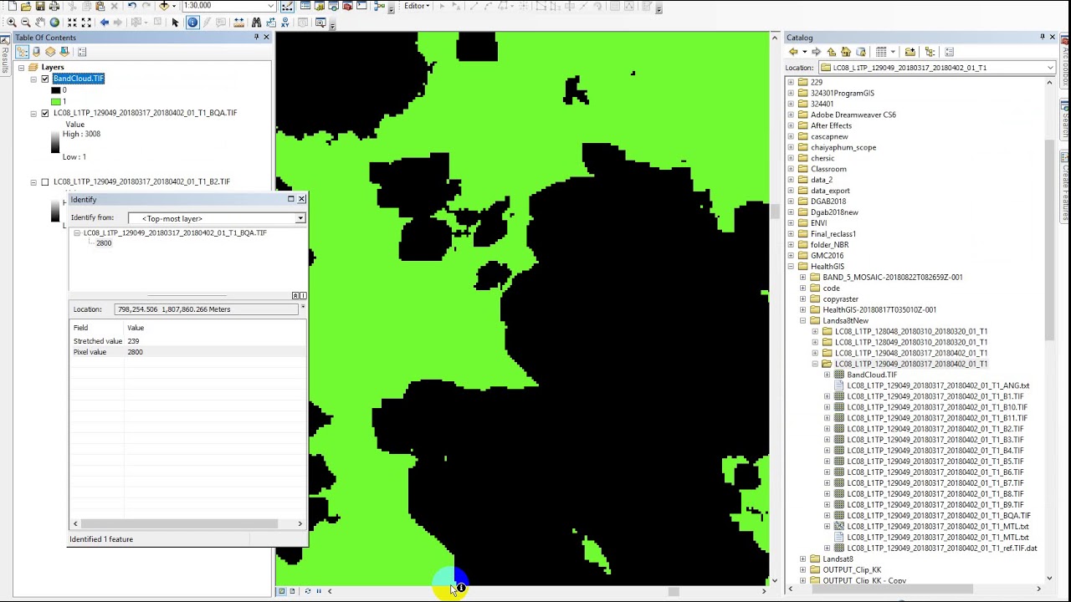Click the Catalog tree vertical scrollbar
Image resolution: width=1071 pixels, height=602 pixels.
coord(1050,238)
